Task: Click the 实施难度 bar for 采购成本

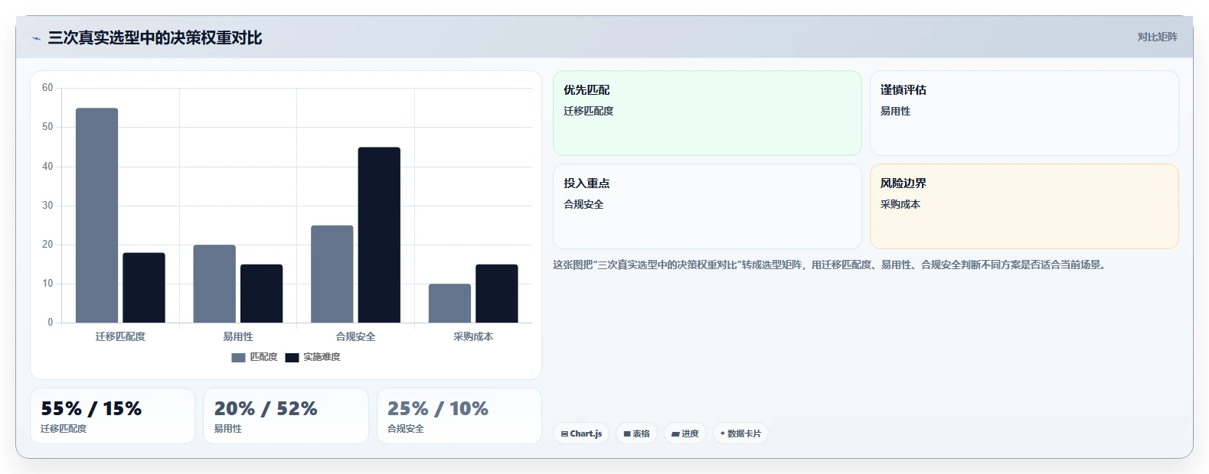Action: click(x=497, y=294)
